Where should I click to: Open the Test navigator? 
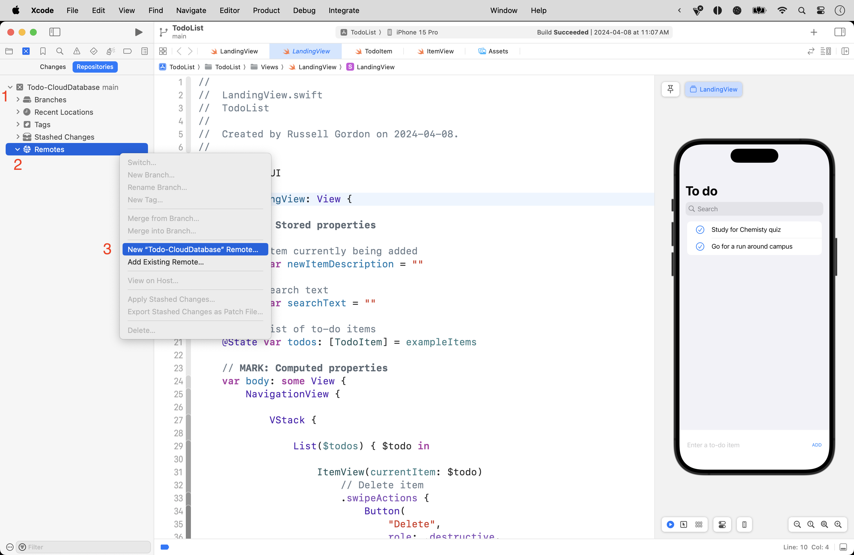pos(94,51)
